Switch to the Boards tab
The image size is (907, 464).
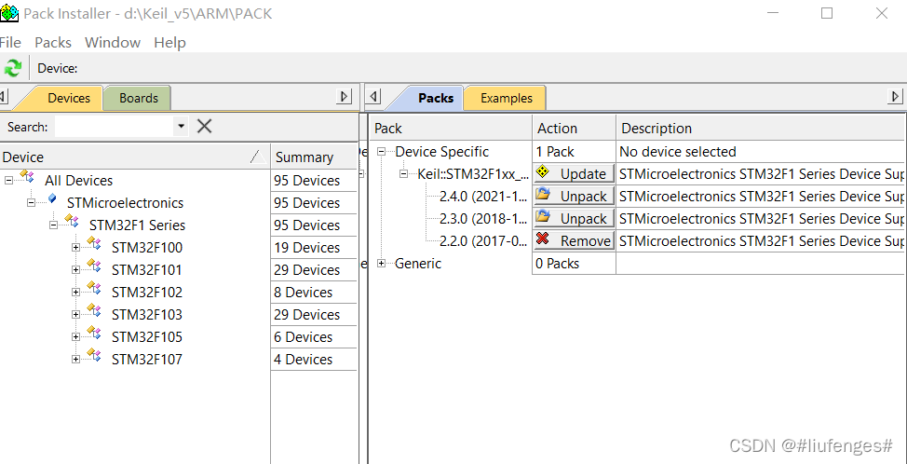pos(138,98)
